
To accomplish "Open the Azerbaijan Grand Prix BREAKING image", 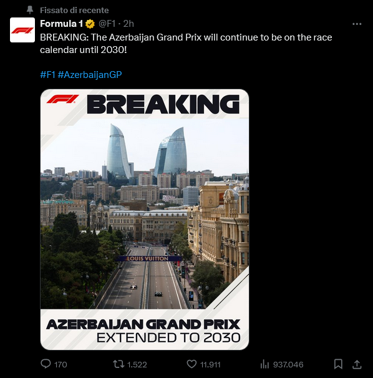I will point(145,220).
